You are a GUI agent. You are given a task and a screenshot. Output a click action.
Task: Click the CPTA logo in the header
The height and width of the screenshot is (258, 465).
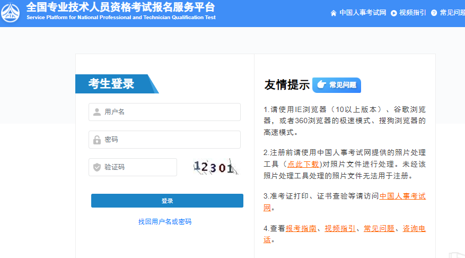pos(12,12)
